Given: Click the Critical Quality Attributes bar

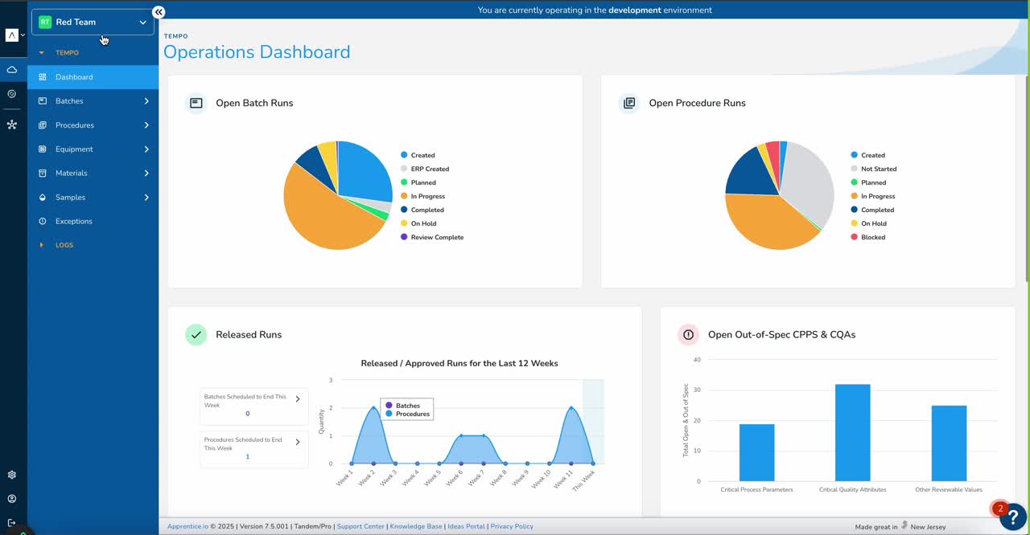Looking at the screenshot, I should pos(852,432).
